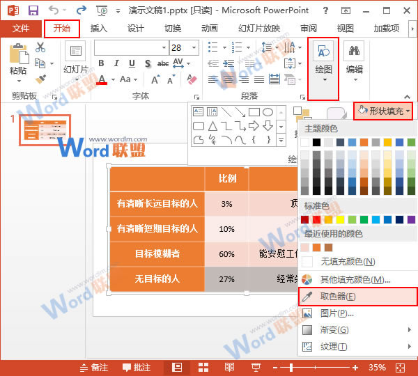Click the 35% zoom level
The height and width of the screenshot is (376, 418).
[377, 368]
